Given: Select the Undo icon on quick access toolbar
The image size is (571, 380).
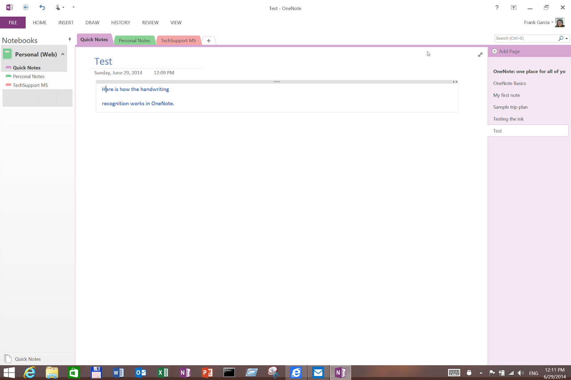Looking at the screenshot, I should click(x=42, y=7).
